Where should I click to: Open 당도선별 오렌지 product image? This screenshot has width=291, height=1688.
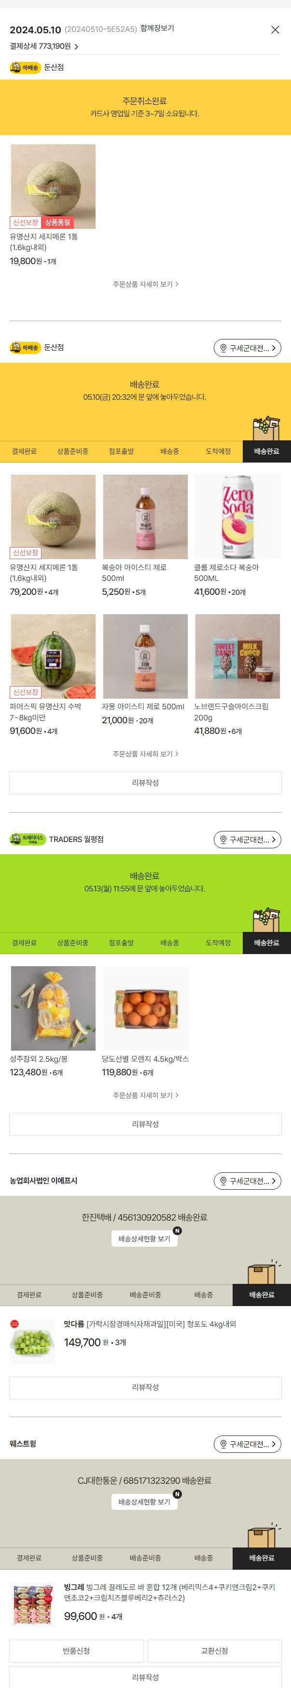(x=146, y=1008)
